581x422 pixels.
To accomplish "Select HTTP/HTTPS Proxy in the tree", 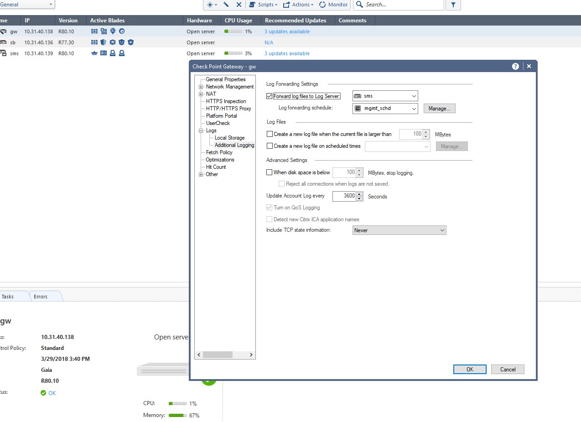I will click(x=228, y=109).
